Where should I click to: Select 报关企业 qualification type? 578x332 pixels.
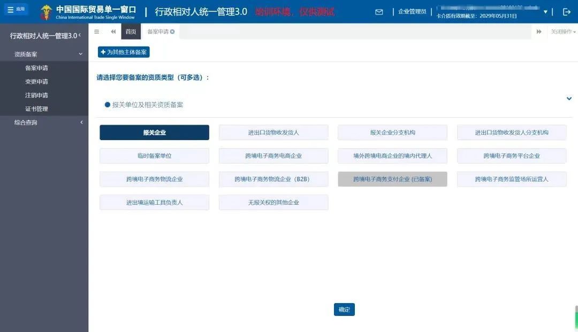coord(155,133)
